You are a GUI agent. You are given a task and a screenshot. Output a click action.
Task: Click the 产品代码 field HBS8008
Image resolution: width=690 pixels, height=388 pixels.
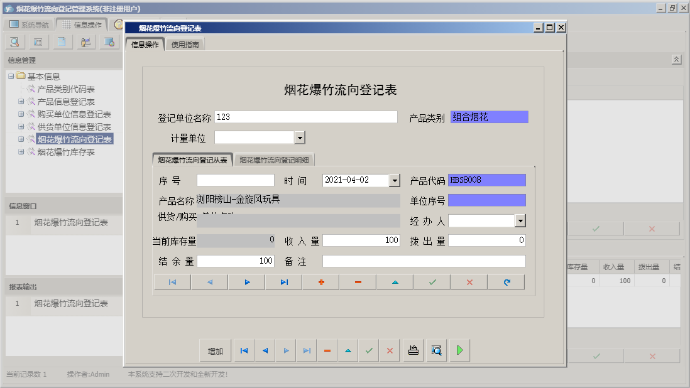coord(486,180)
